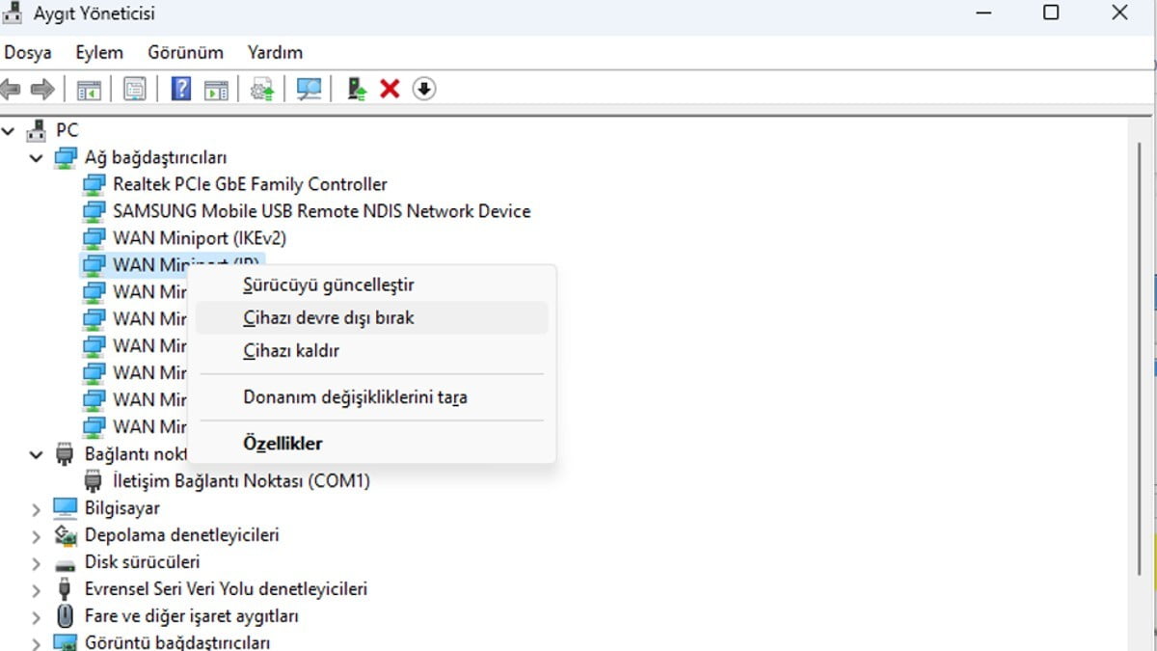Collapse the Ağ bağdaştırıcıları category
The height and width of the screenshot is (651, 1157).
37,158
